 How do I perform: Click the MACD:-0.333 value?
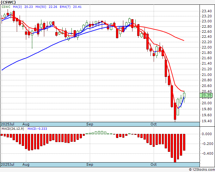click(x=37, y=129)
